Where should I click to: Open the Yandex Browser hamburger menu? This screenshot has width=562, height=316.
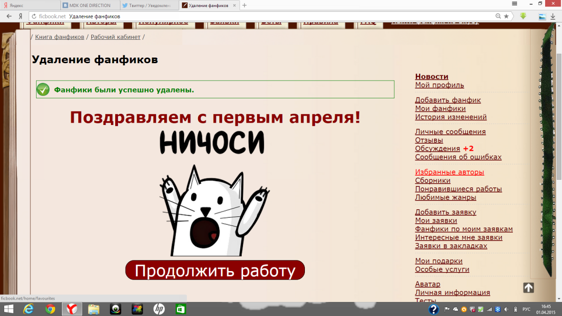click(514, 3)
